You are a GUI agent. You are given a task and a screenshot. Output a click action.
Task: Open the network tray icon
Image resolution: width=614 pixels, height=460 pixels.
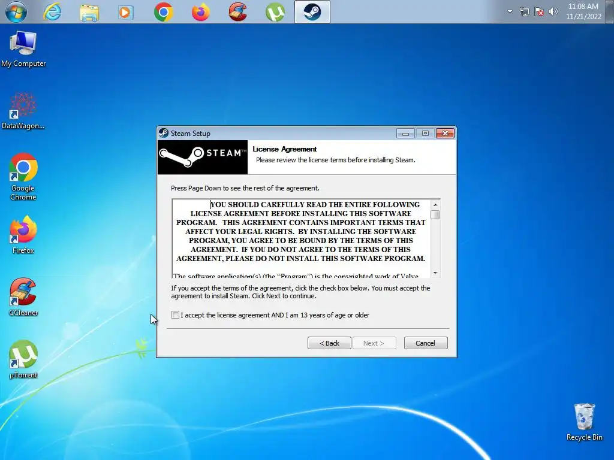coord(524,11)
